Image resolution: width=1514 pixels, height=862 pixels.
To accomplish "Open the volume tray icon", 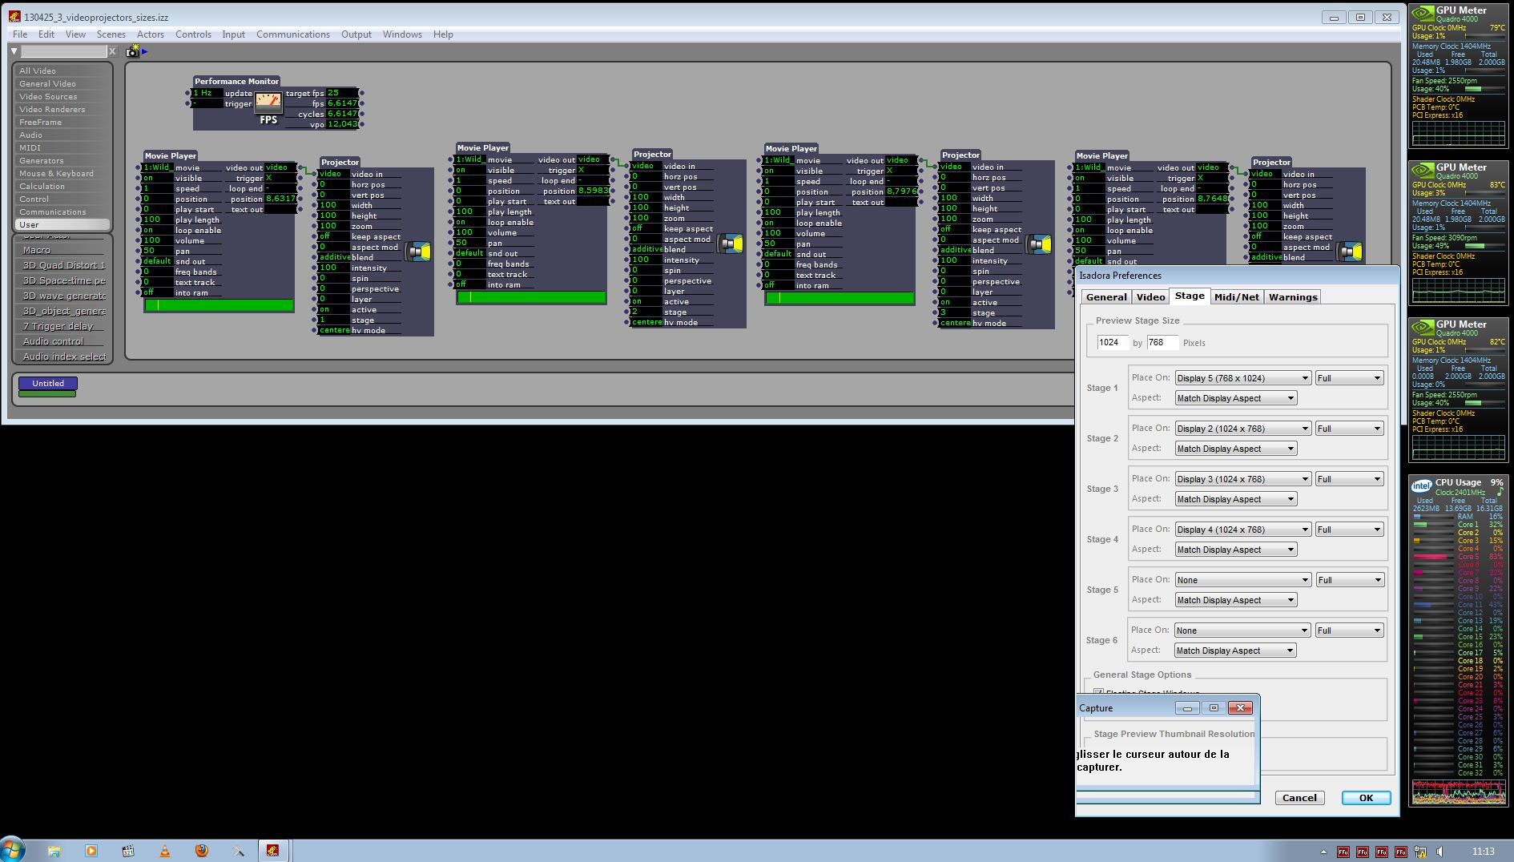I will click(x=1440, y=852).
